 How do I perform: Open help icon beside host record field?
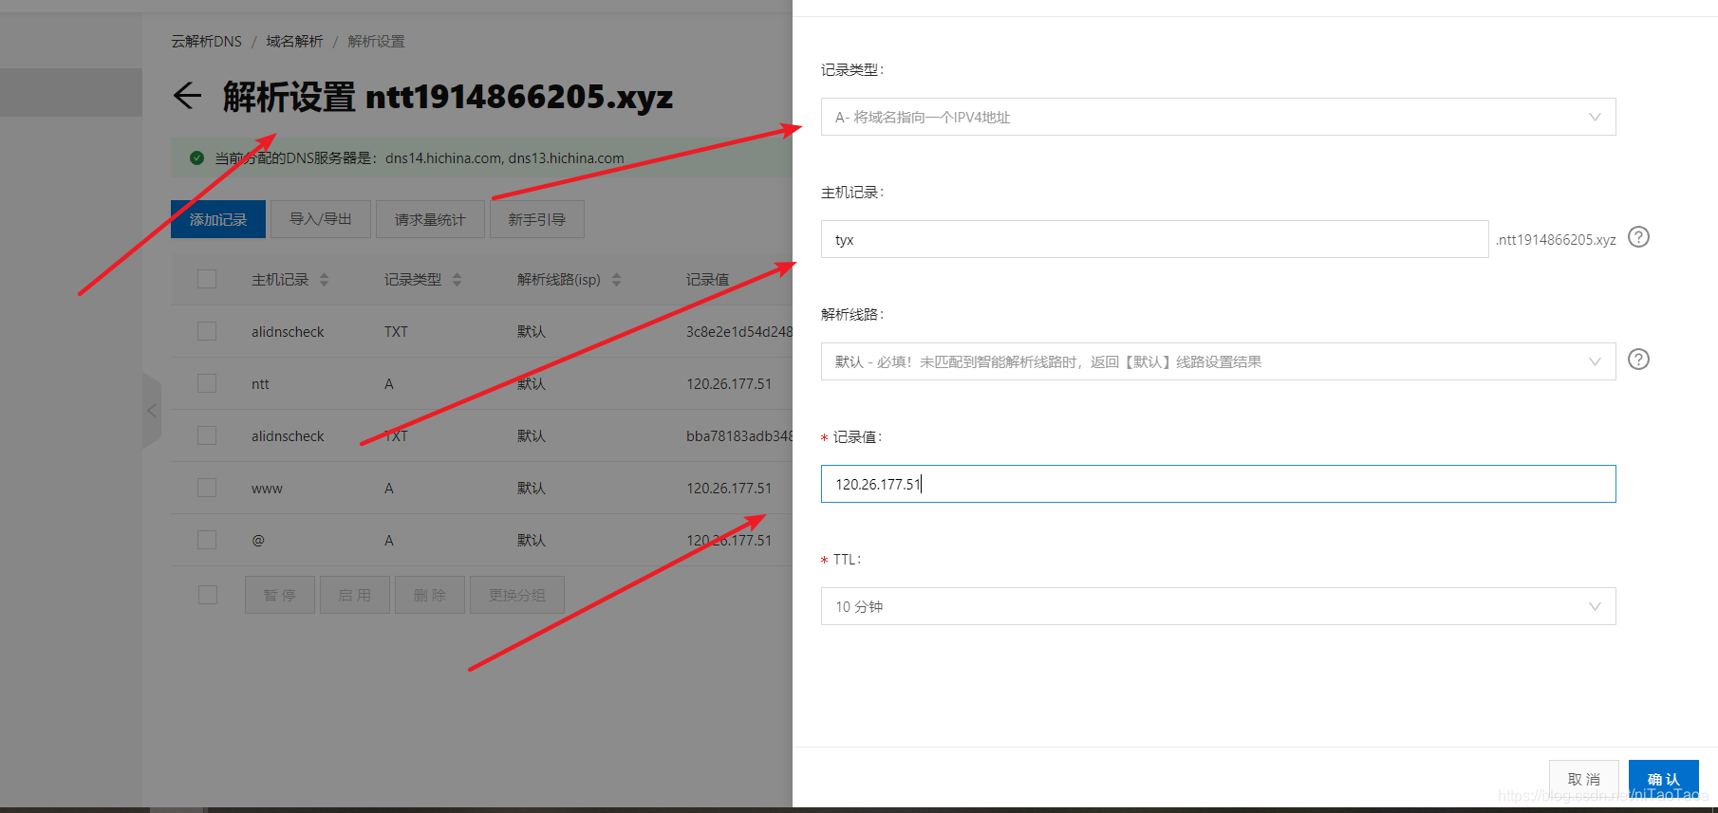(x=1638, y=237)
